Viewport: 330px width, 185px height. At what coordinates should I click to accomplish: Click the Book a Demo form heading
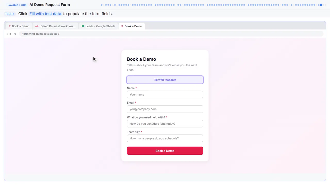[142, 59]
